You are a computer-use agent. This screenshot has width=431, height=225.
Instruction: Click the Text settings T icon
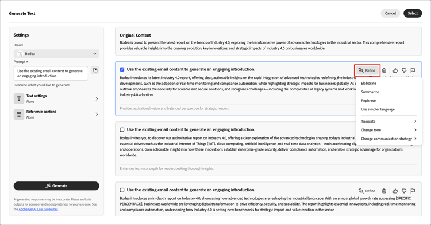click(19, 98)
